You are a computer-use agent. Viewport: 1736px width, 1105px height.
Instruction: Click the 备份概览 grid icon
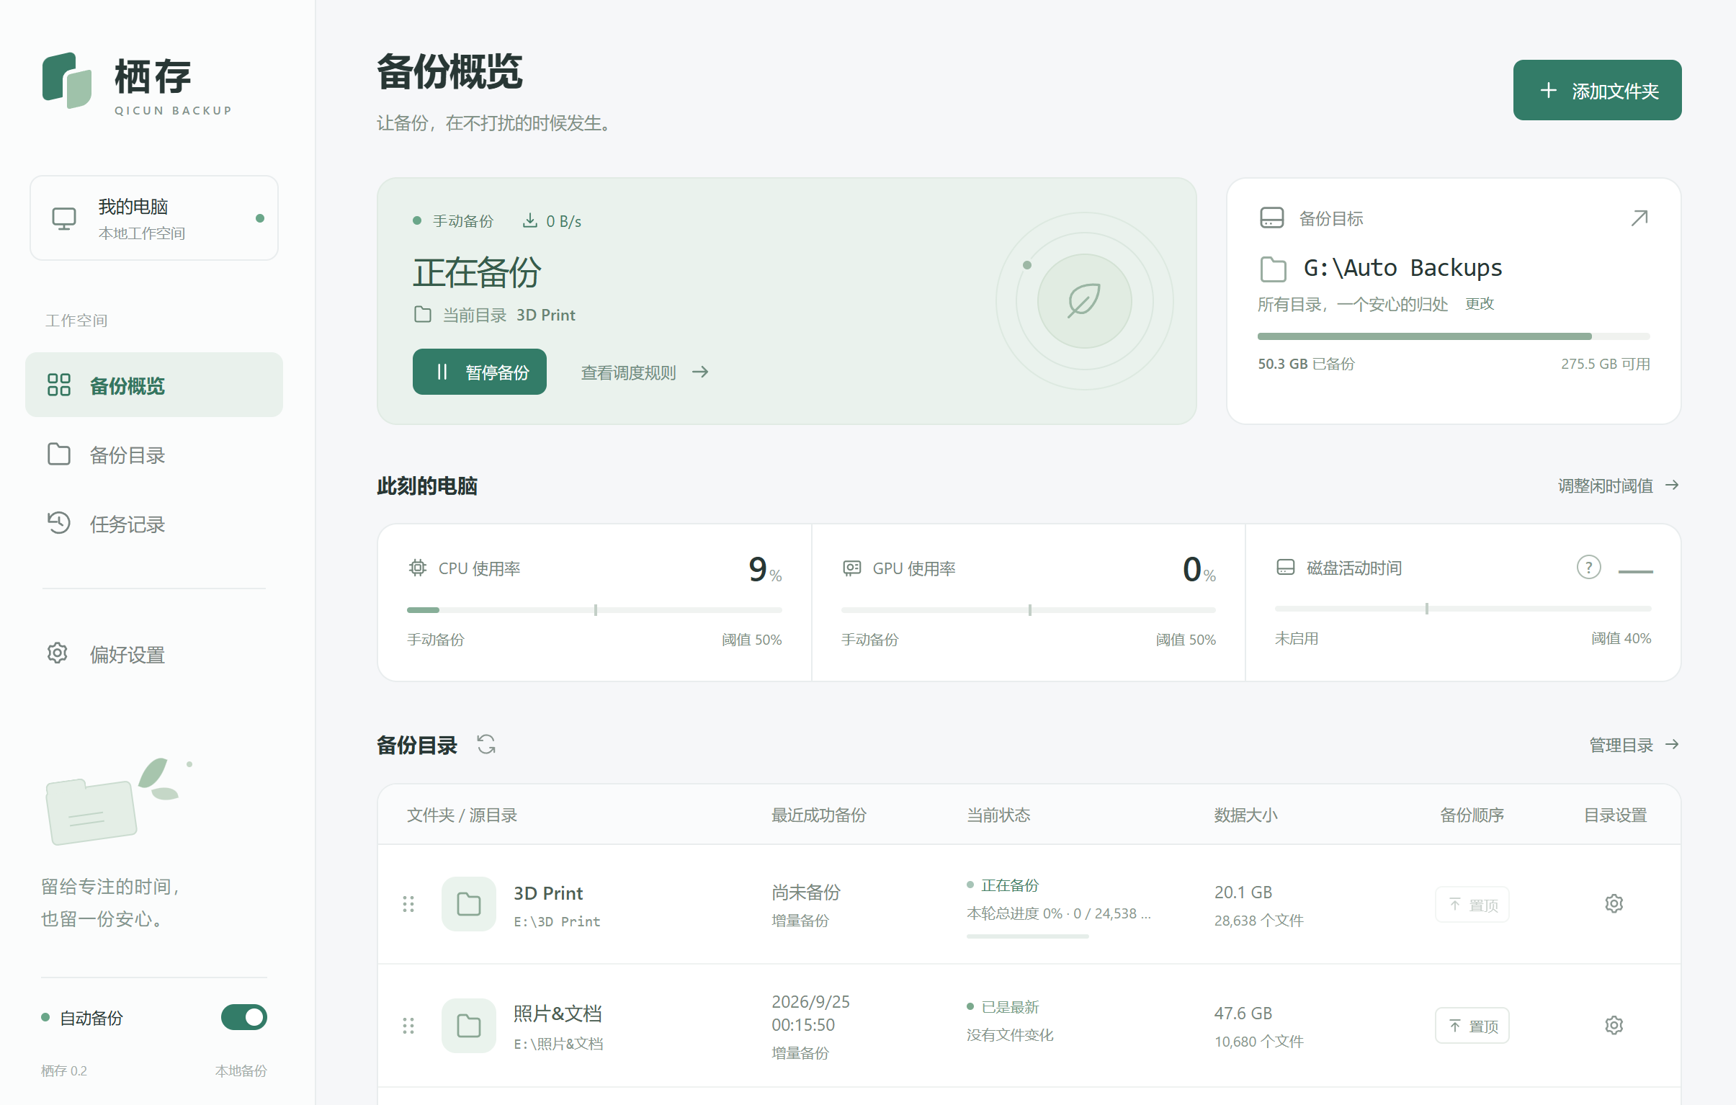pyautogui.click(x=58, y=385)
